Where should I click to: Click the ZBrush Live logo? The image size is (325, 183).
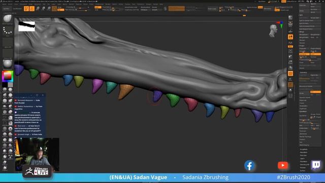[37, 171]
